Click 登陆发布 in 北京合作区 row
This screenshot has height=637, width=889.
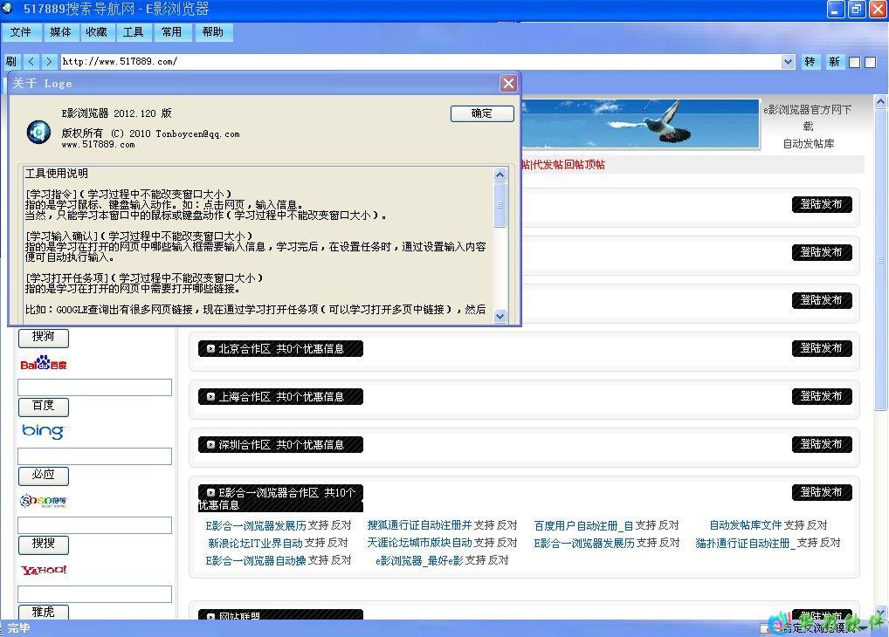[822, 348]
